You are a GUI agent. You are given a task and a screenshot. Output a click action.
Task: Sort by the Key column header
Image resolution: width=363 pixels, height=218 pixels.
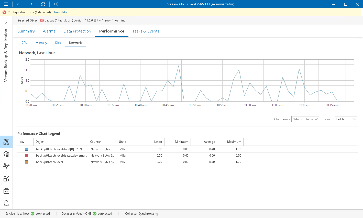25,142
